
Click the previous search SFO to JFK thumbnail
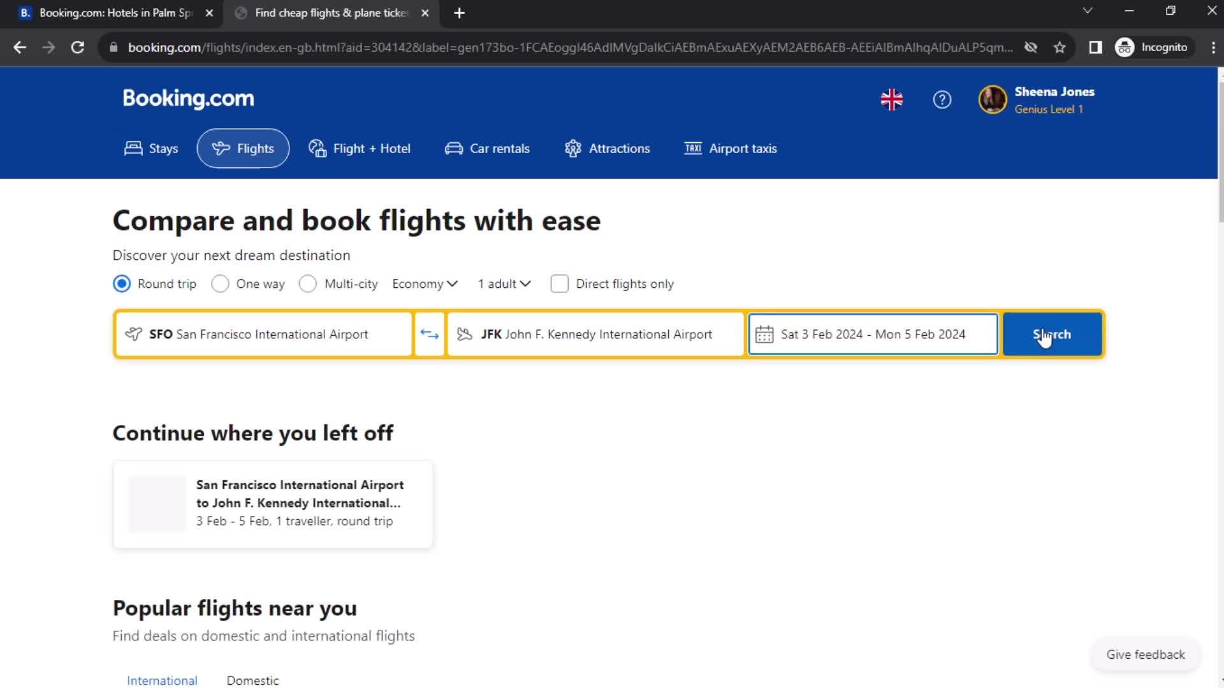(x=156, y=501)
